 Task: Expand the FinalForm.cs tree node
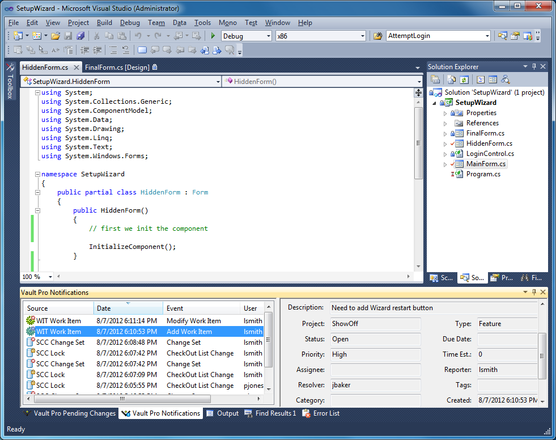[x=445, y=133]
